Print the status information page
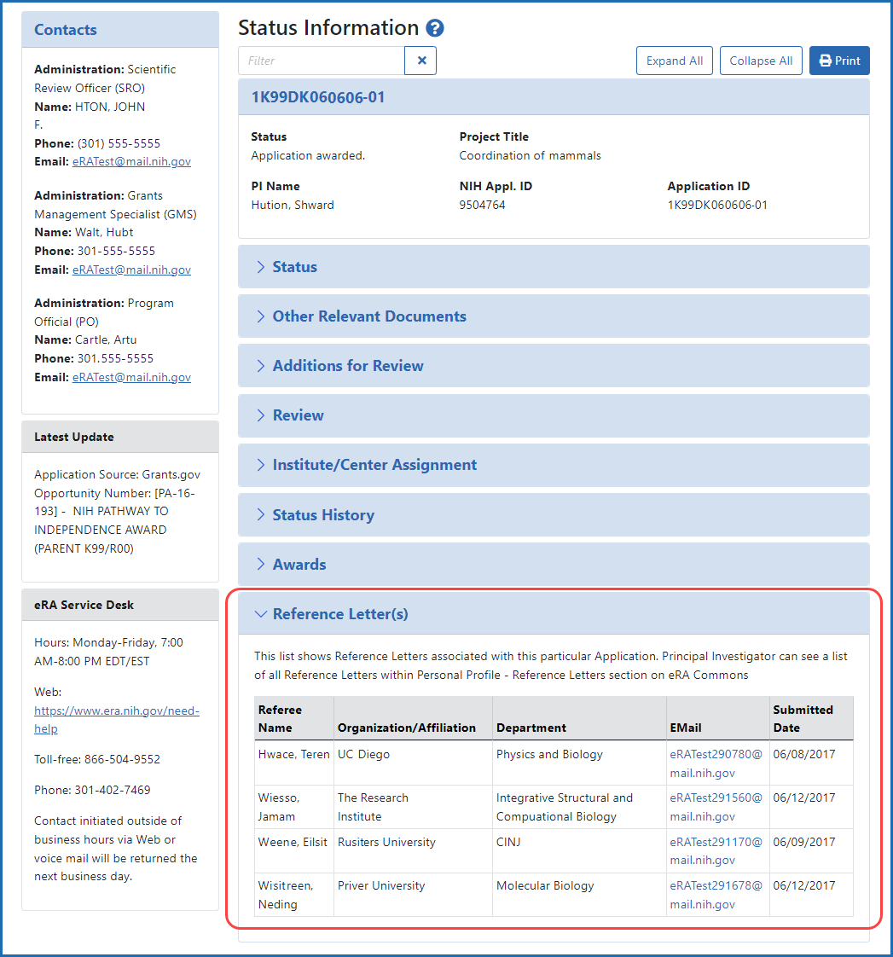This screenshot has height=957, width=893. [839, 61]
